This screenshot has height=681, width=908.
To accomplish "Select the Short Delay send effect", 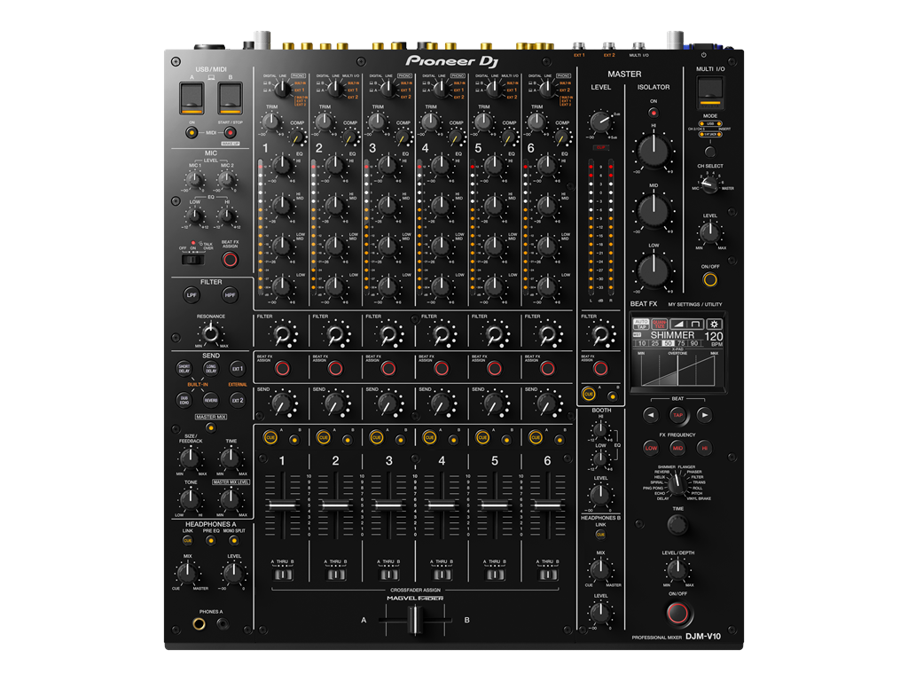I will [184, 369].
